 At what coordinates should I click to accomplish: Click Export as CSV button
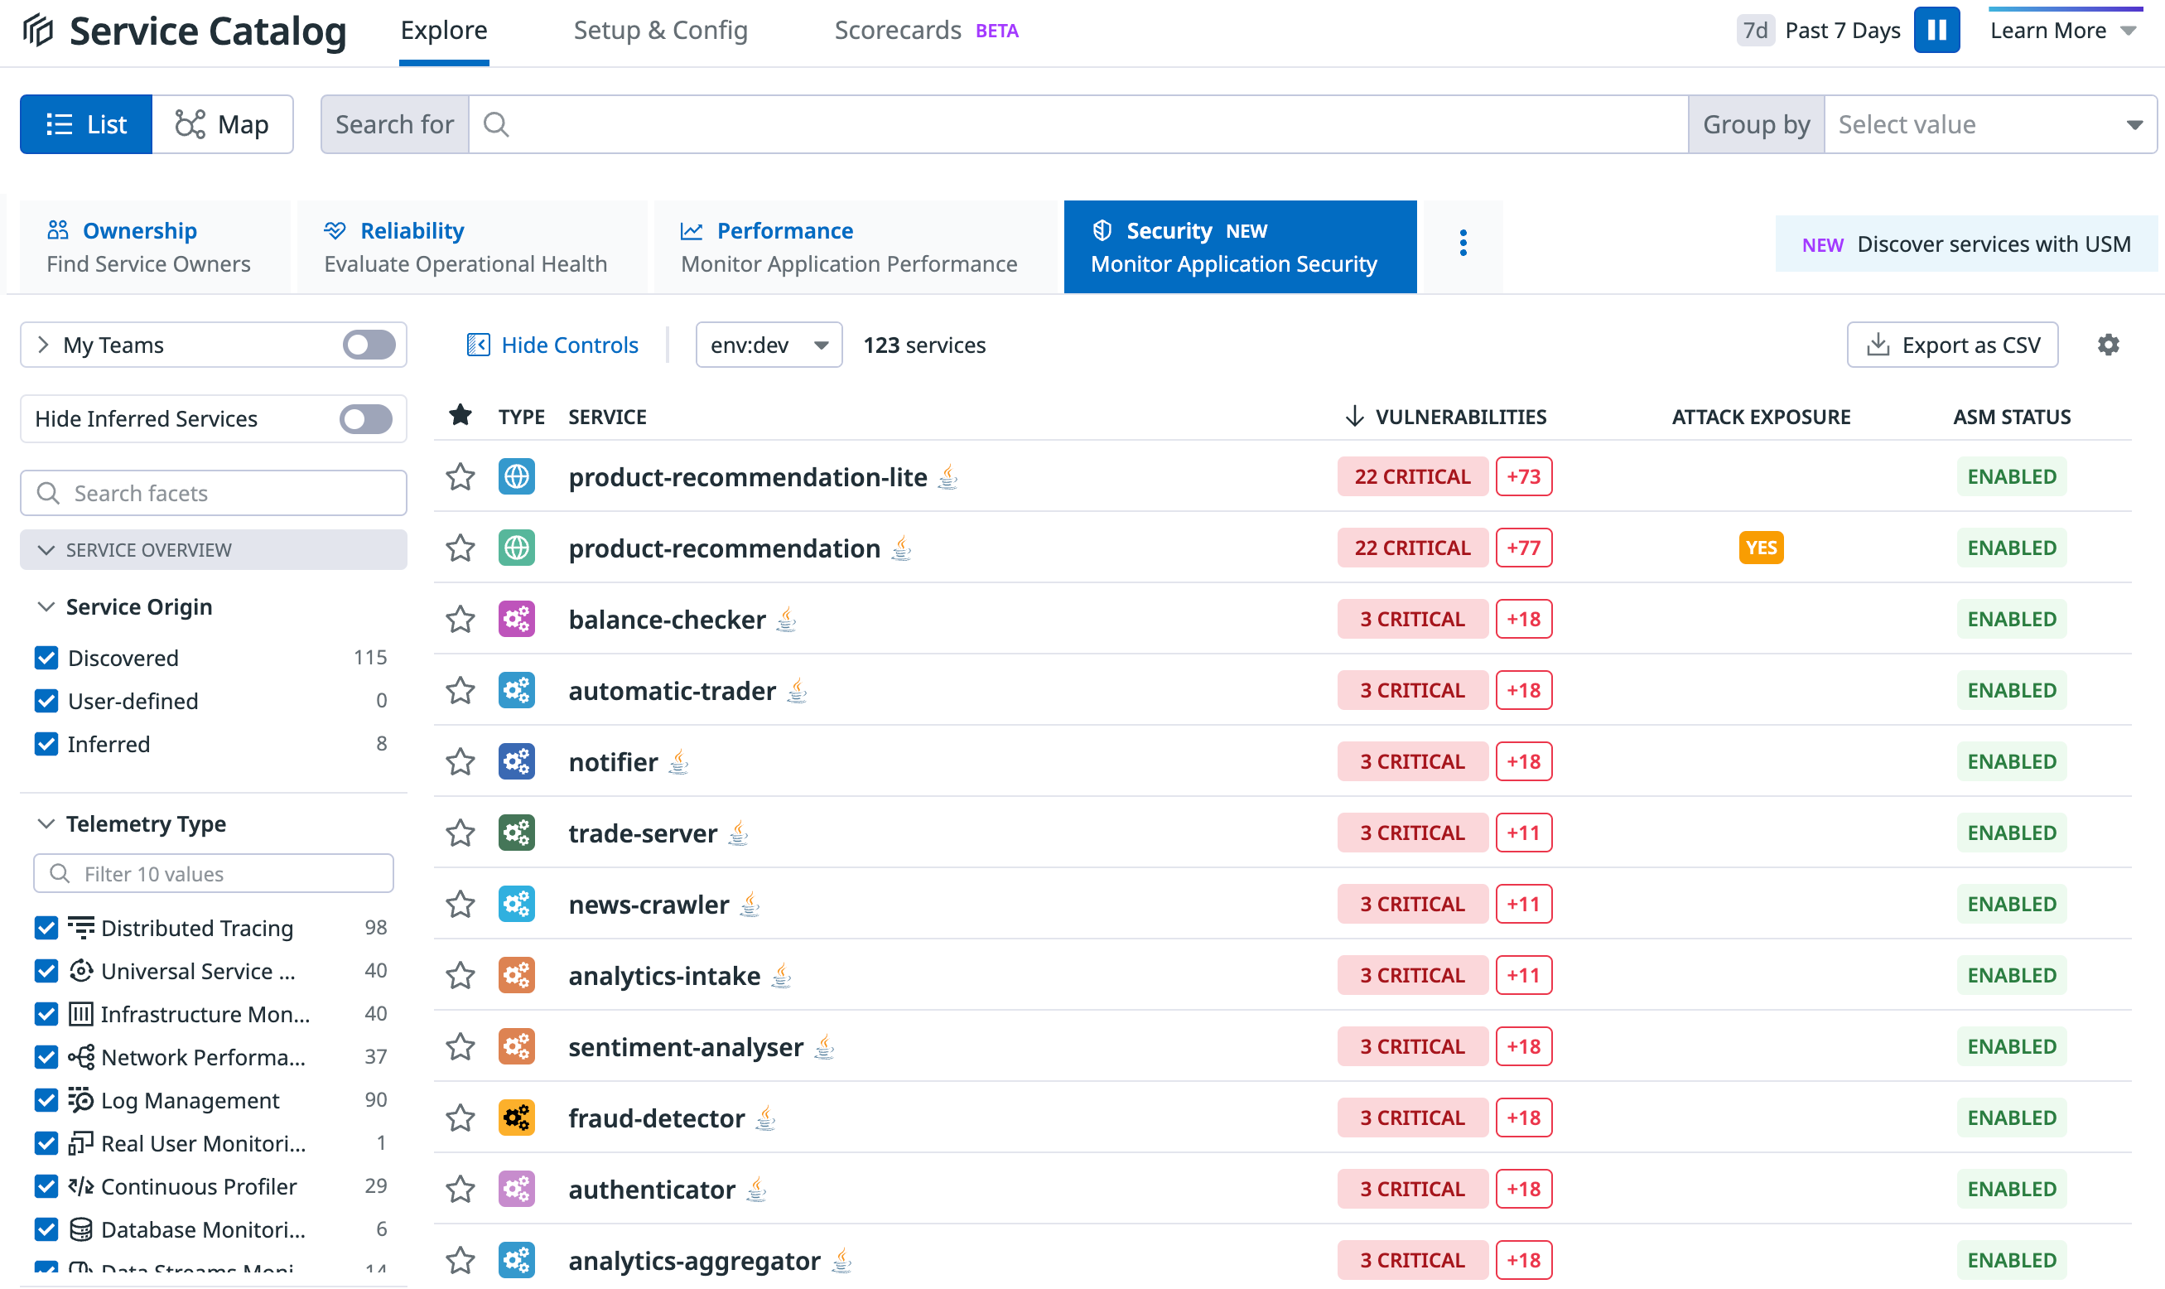1951,345
